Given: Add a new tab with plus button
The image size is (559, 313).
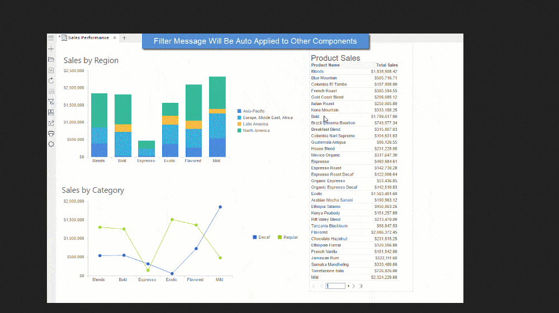Looking at the screenshot, I should 124,38.
